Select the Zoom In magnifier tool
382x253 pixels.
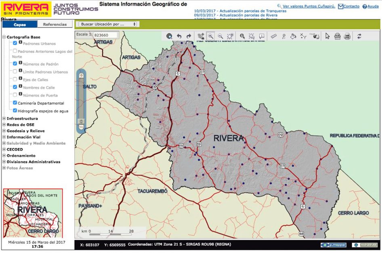point(210,36)
